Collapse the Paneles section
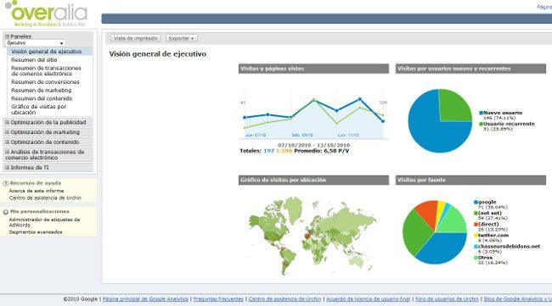 pyautogui.click(x=7, y=36)
